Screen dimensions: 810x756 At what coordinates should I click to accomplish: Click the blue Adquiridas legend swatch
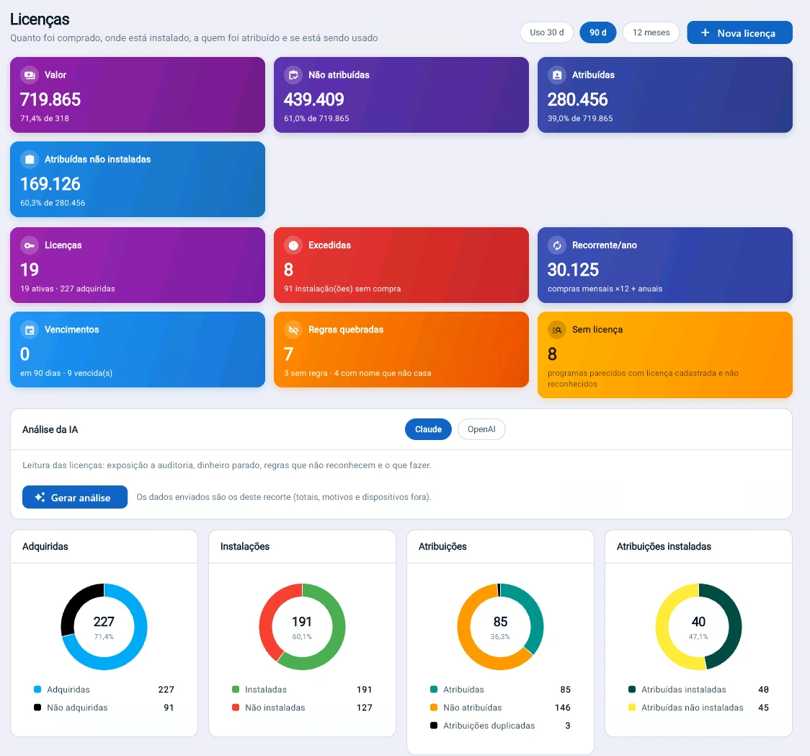(37, 690)
